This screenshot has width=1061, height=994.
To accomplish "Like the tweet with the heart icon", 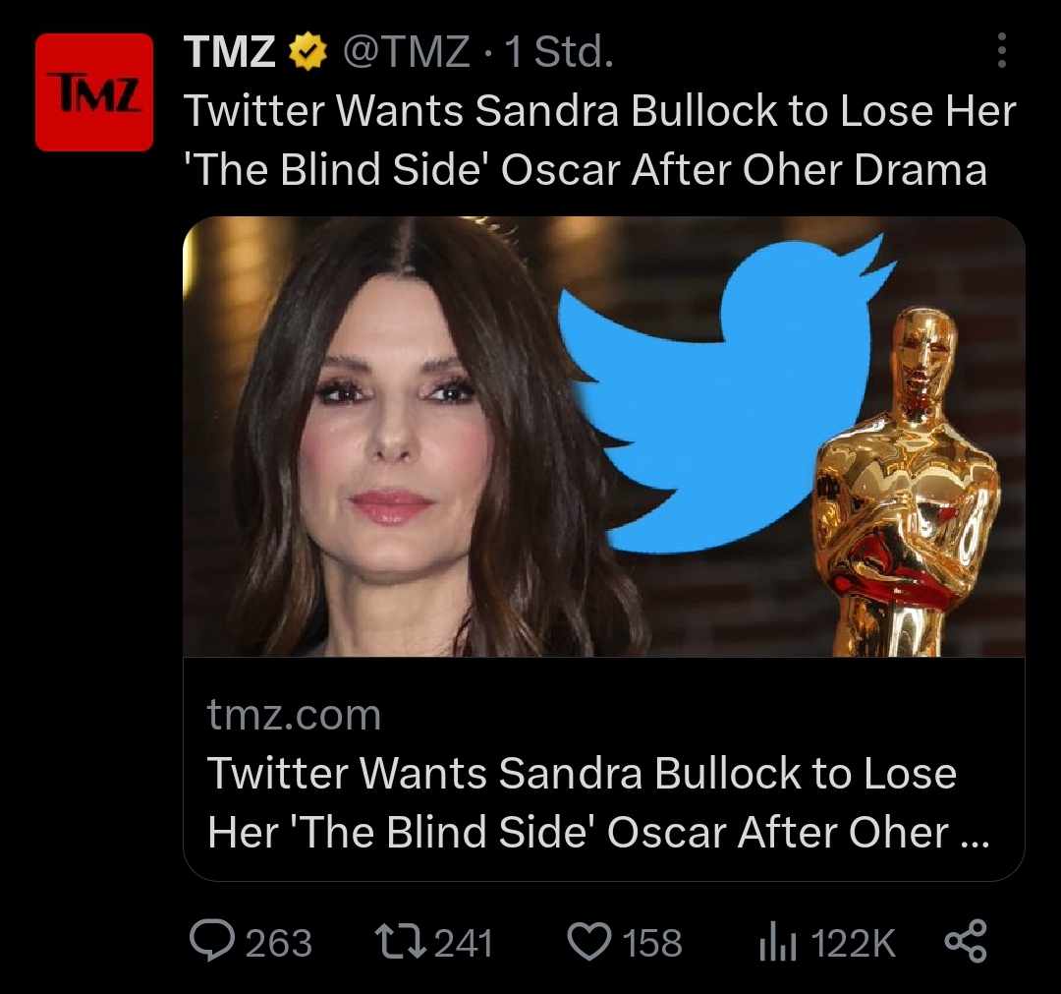I will (589, 942).
